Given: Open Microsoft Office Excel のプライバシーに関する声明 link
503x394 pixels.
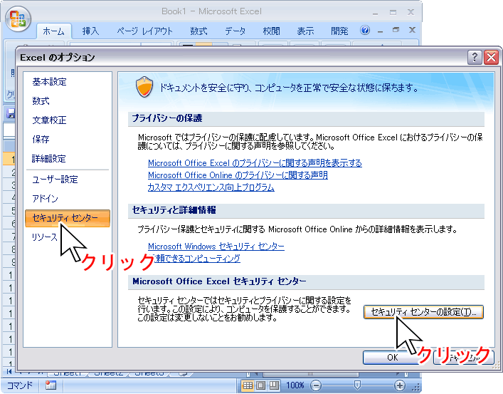Looking at the screenshot, I should [255, 163].
